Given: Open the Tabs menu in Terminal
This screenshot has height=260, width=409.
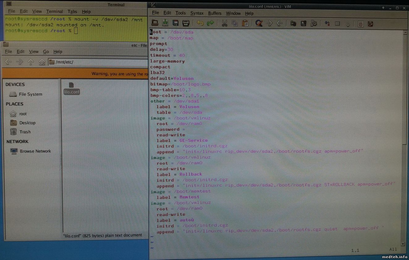Looking at the screenshot, I should 72,11.
